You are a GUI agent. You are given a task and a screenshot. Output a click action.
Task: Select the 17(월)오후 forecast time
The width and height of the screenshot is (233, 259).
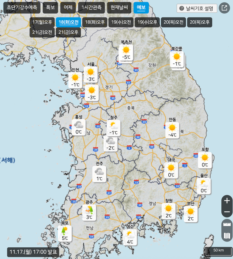42,22
